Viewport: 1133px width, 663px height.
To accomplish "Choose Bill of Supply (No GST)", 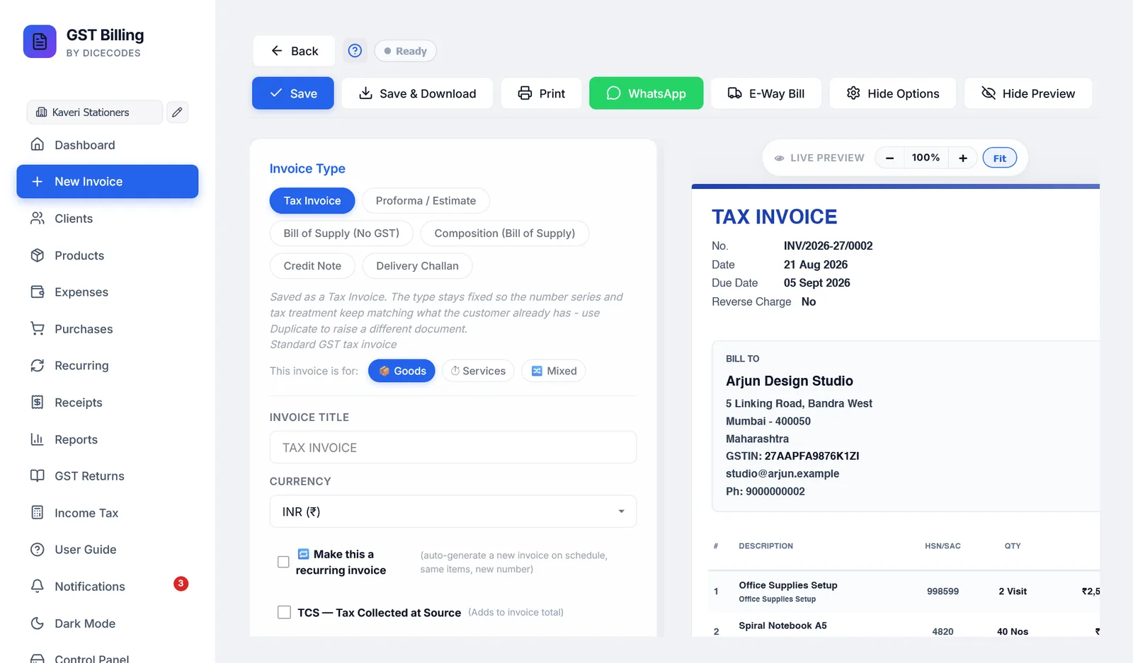I will coord(341,234).
